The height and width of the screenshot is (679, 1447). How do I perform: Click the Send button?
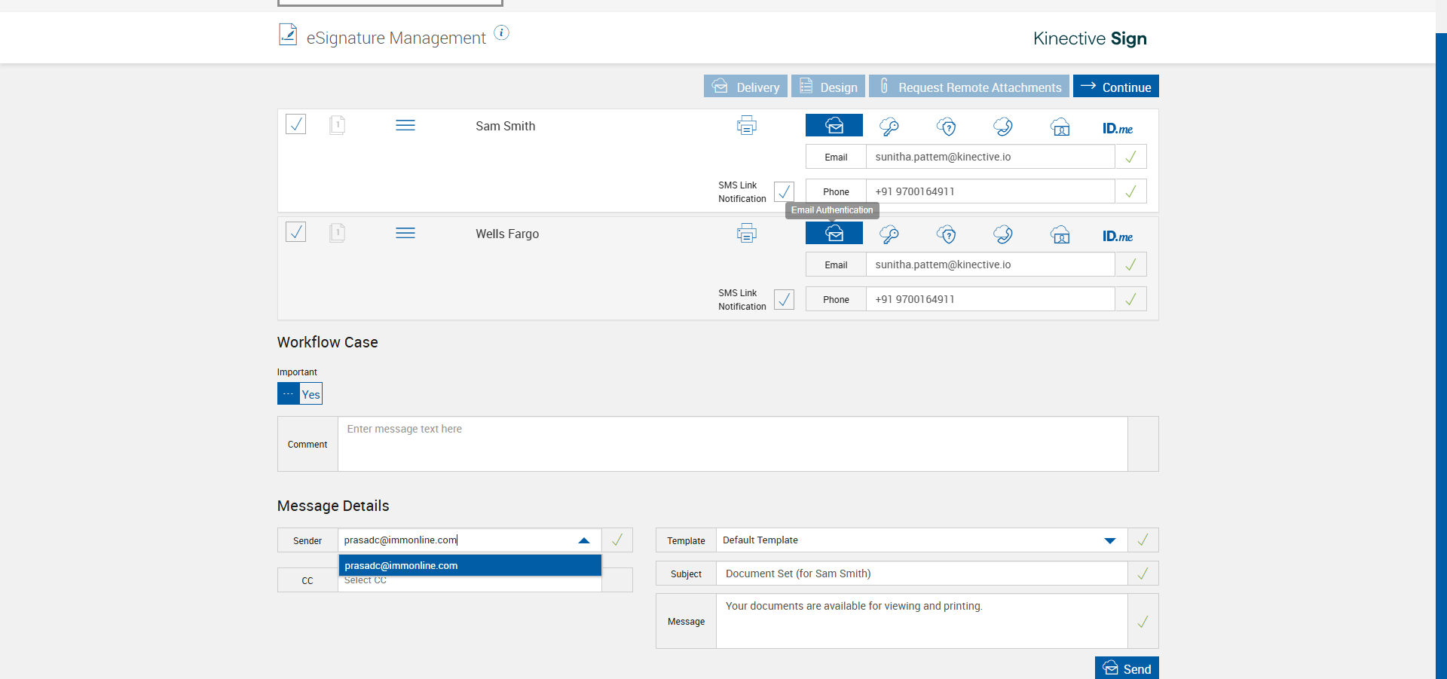pyautogui.click(x=1127, y=668)
